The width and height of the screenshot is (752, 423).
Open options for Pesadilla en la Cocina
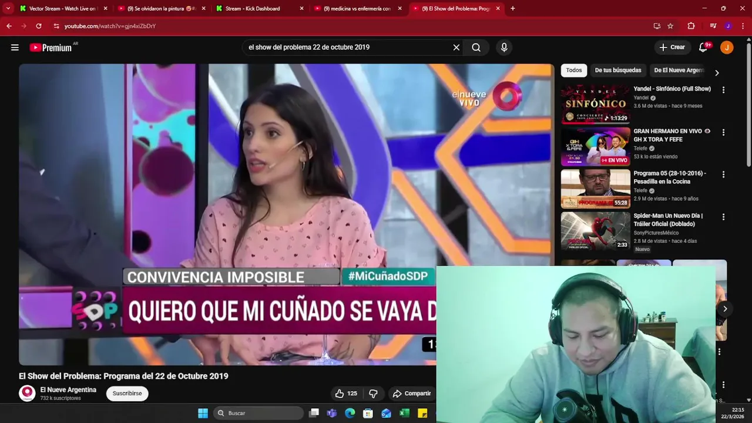[723, 174]
